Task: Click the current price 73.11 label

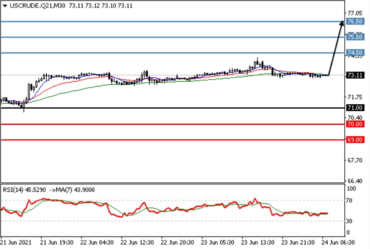Action: (x=355, y=75)
